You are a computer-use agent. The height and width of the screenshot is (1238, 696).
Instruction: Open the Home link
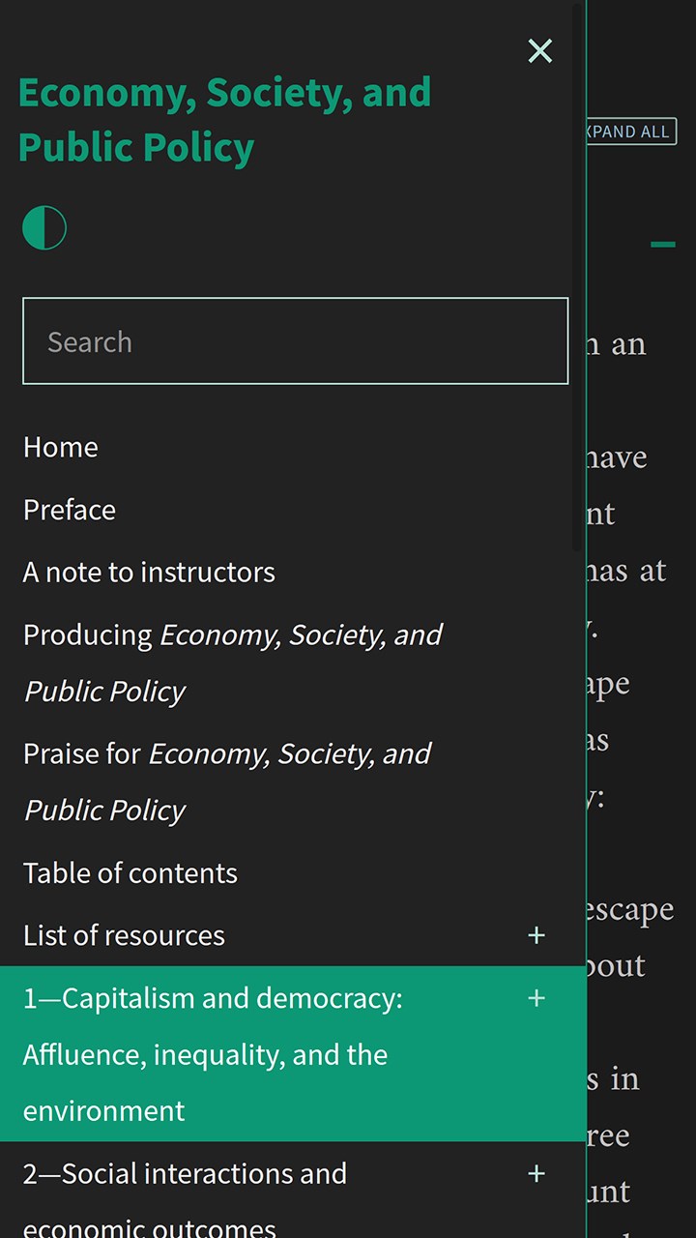[61, 447]
